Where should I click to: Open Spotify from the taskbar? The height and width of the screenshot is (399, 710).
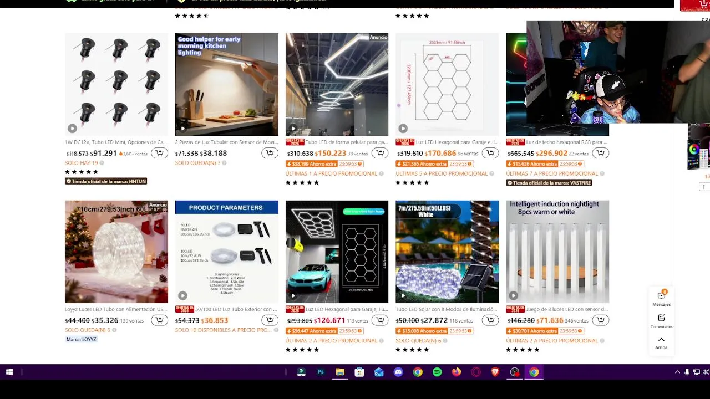(437, 372)
